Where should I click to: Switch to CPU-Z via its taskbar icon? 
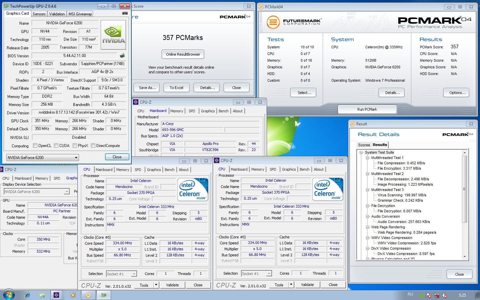[x=56, y=295]
